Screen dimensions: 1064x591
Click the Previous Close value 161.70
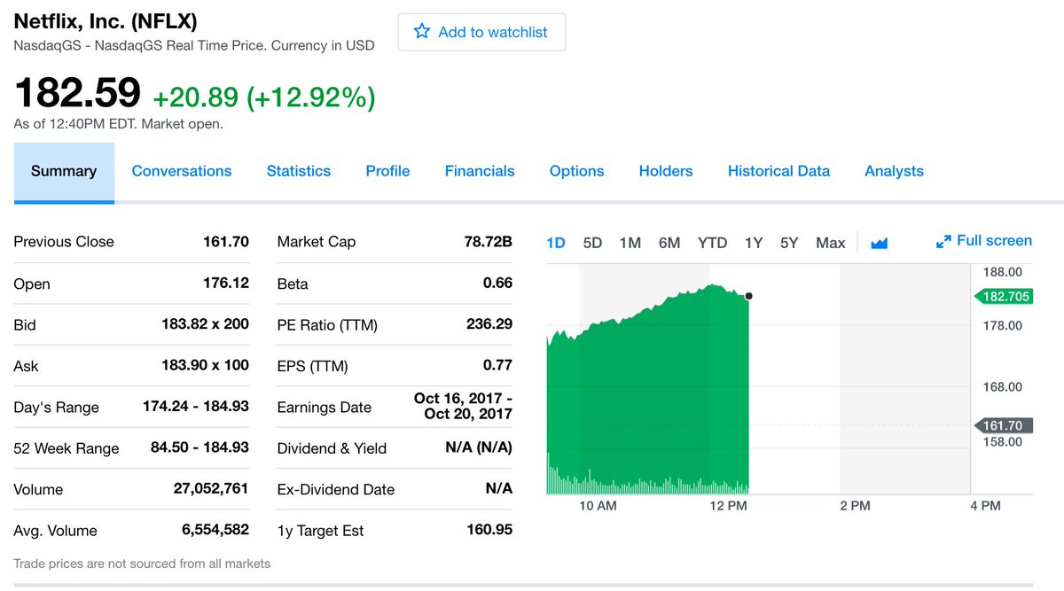pos(226,241)
